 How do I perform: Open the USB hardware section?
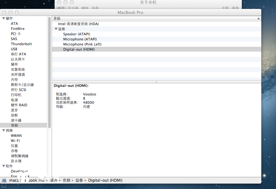(x=14, y=49)
